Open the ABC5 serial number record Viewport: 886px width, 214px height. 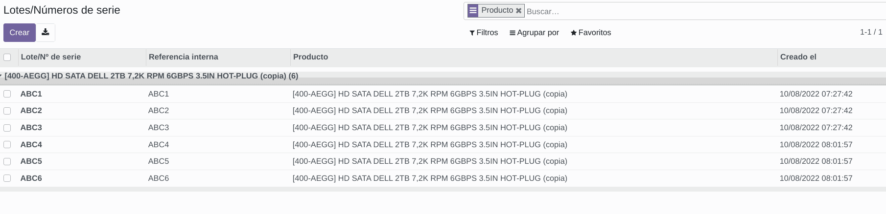[x=31, y=161]
